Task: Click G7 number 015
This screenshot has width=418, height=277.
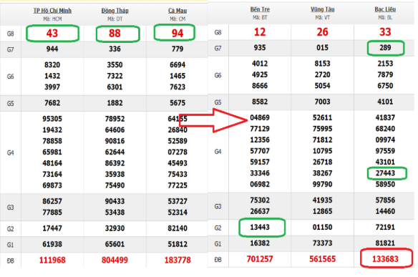Action: coord(323,48)
